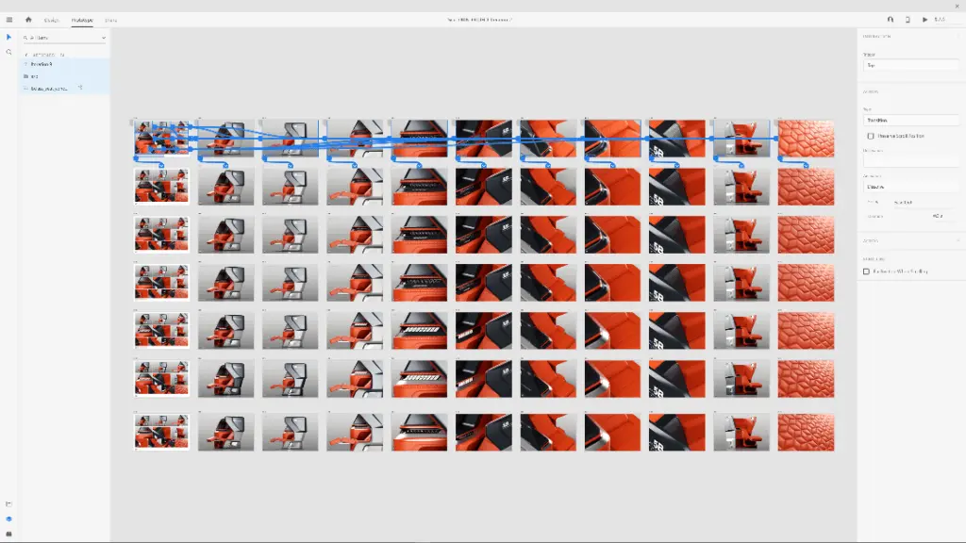Open the Easing dropdown showing Ease Out

click(x=924, y=203)
